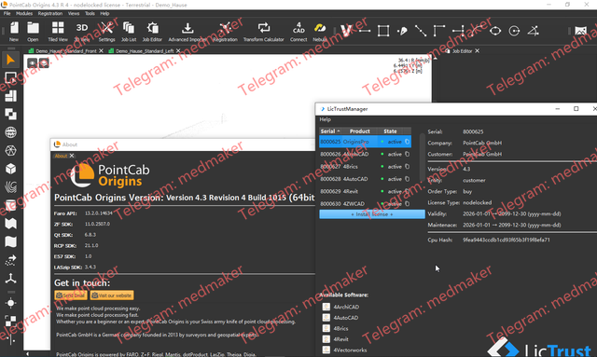
Task: Sort licenses by State column header
Action: pos(390,131)
